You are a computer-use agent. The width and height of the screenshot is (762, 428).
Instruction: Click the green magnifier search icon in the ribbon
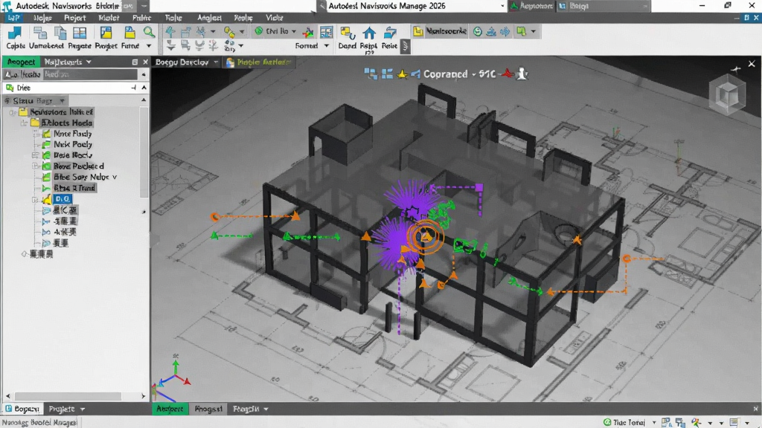(149, 33)
